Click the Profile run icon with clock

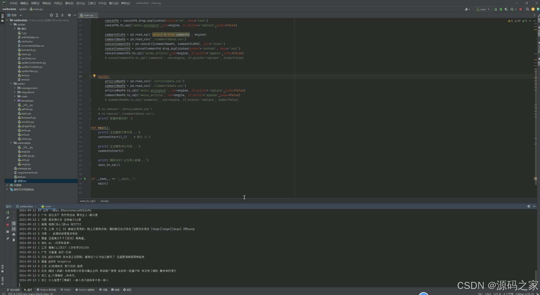pos(512,9)
